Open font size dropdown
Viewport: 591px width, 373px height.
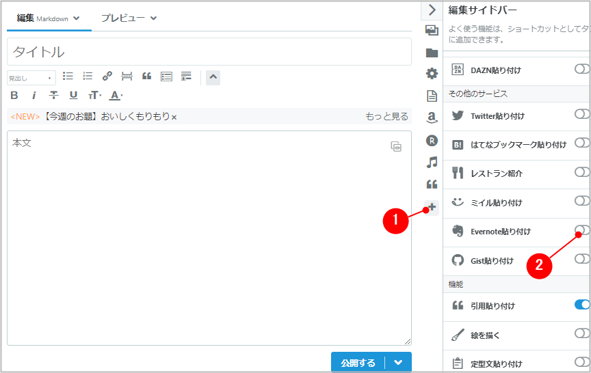(x=94, y=96)
